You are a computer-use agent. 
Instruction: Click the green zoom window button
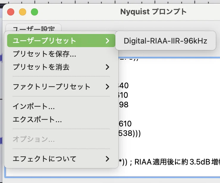[x=34, y=12]
